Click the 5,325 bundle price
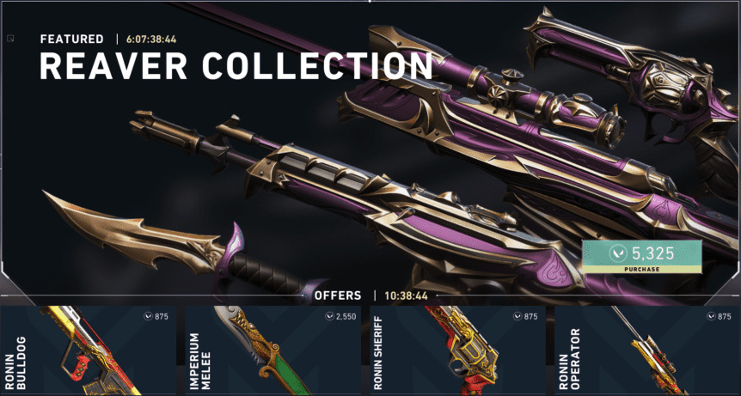This screenshot has width=741, height=396. (x=653, y=254)
